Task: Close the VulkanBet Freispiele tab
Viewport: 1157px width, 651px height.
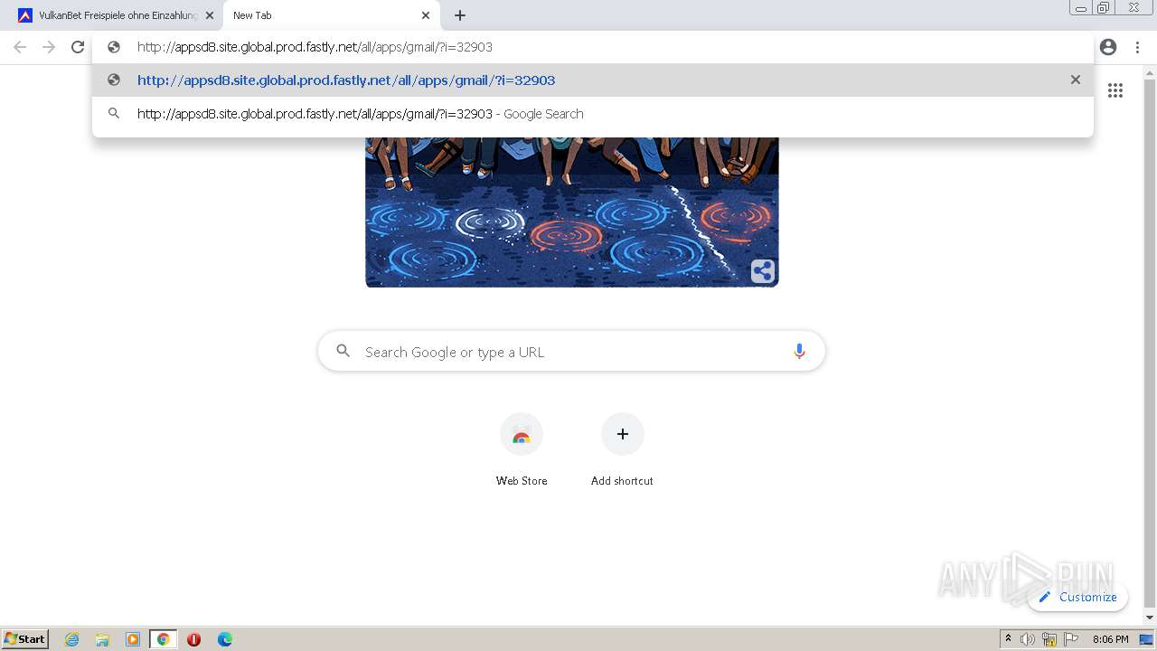Action: click(210, 15)
